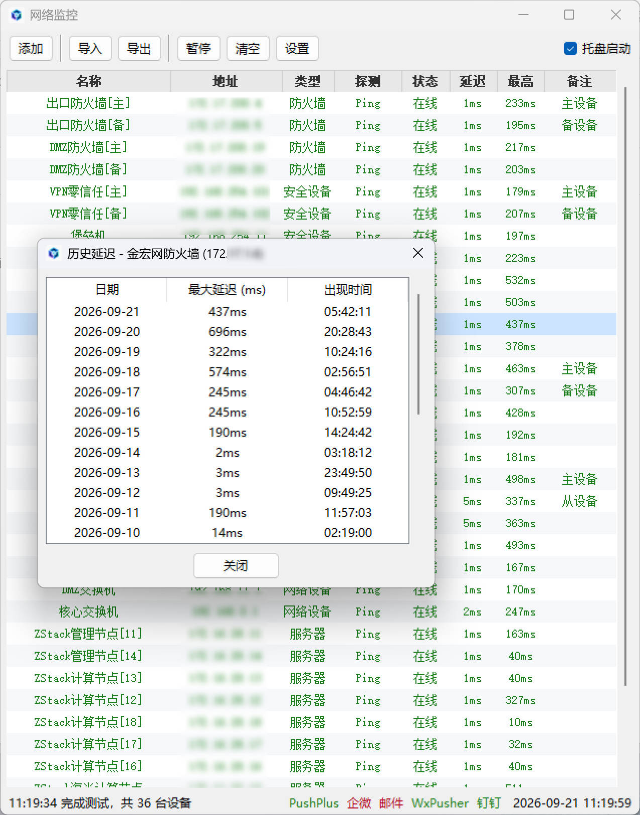Image resolution: width=640 pixels, height=815 pixels.
Task: Select the DMZ防火墙[备] device
Action: [311, 169]
